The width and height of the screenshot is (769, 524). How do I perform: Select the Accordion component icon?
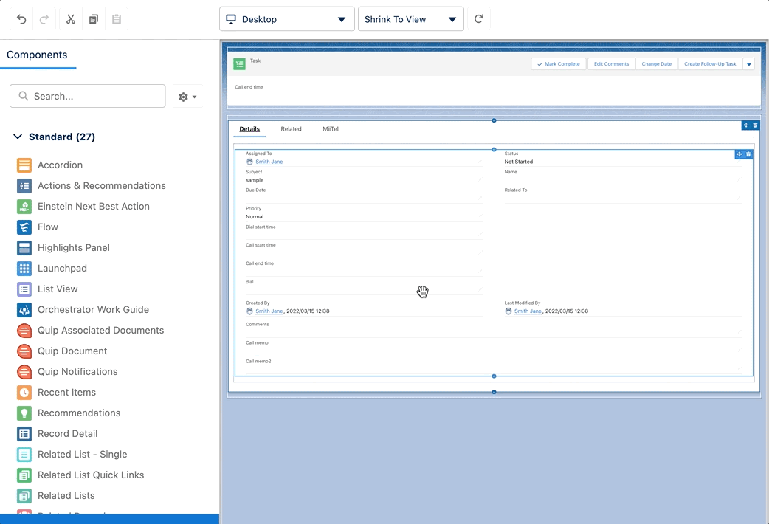[x=24, y=165]
